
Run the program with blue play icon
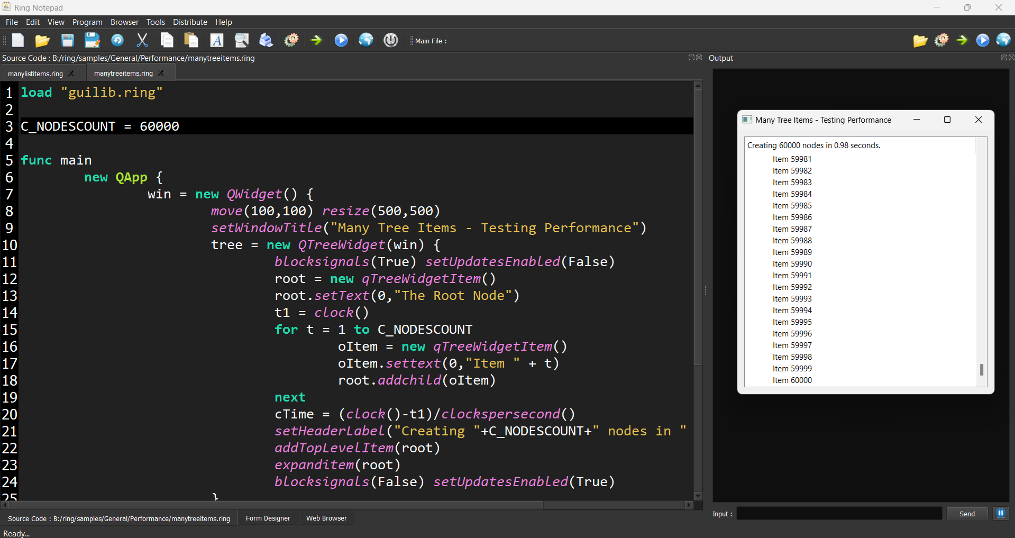click(341, 40)
